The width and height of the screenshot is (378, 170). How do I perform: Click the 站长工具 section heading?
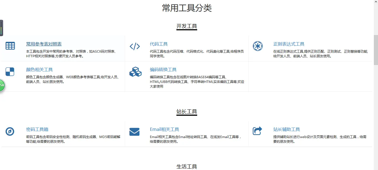pyautogui.click(x=187, y=111)
